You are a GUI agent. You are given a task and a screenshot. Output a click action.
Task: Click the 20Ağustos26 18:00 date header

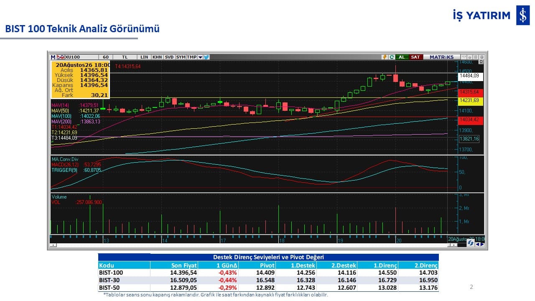pos(83,65)
